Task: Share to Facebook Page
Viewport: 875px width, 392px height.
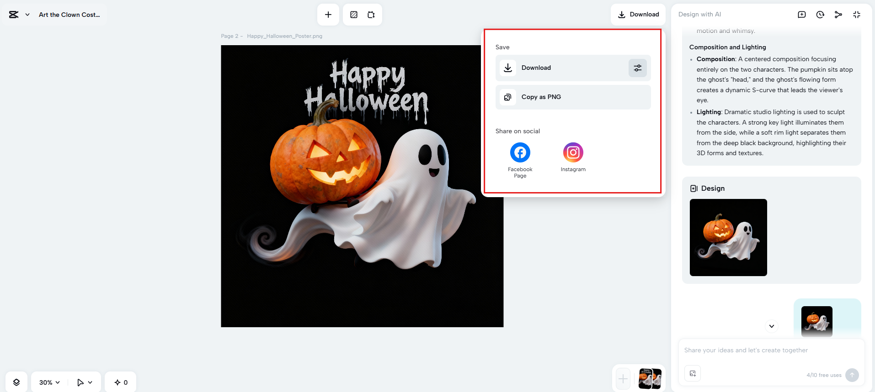Action: 520,160
